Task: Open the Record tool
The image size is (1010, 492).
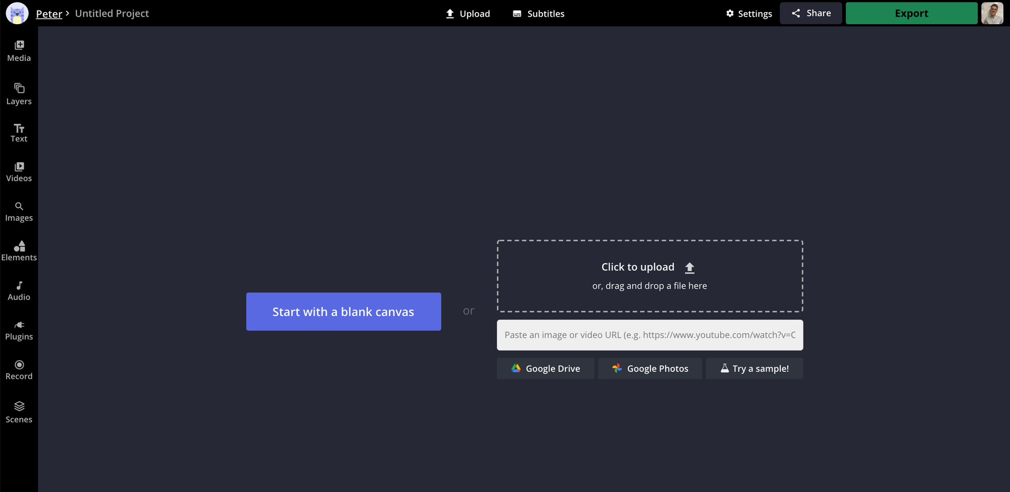Action: [x=19, y=370]
